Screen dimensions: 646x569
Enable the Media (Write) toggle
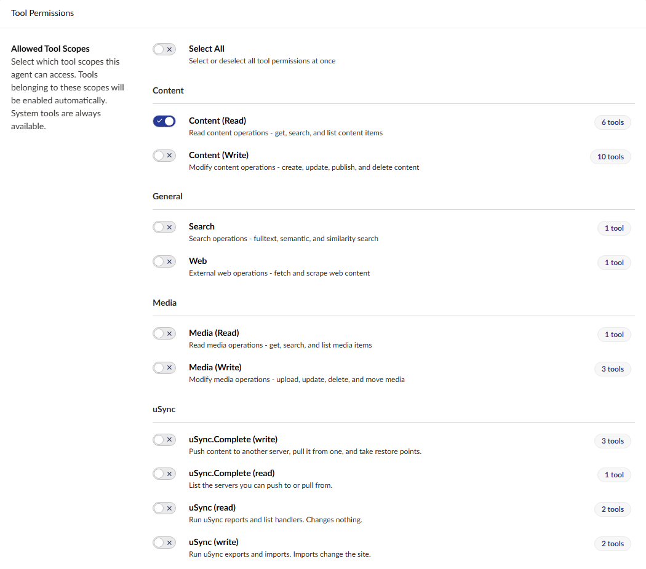(164, 368)
